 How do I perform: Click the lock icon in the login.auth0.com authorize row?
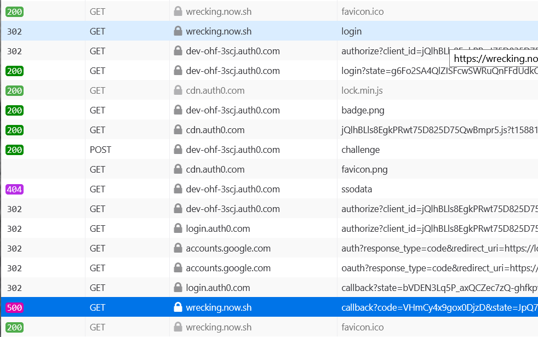178,228
